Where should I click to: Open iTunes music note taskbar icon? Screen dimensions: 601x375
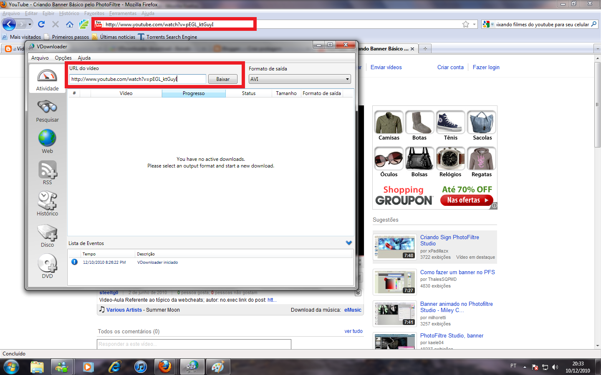[x=141, y=367]
